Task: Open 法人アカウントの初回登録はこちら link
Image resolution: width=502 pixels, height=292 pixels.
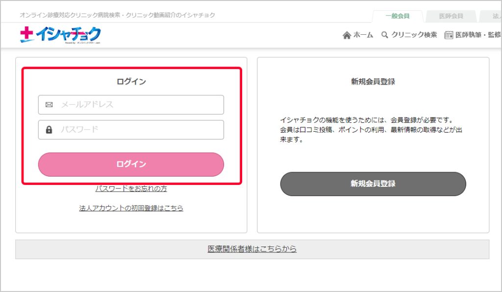Action: (131, 208)
